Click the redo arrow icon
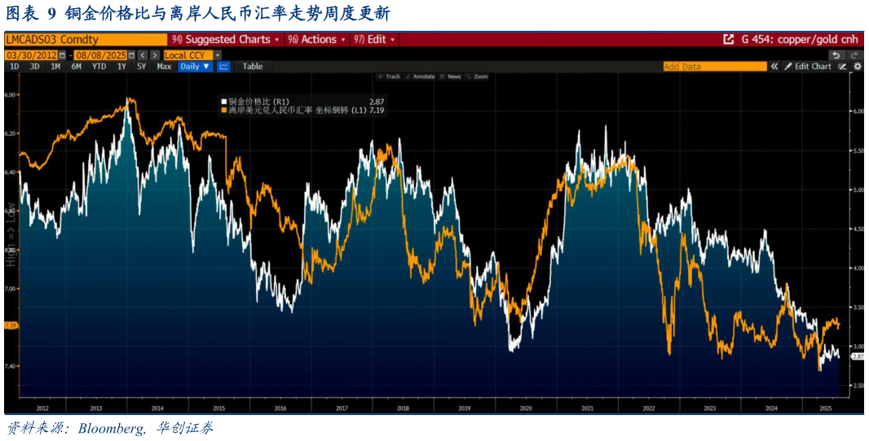The image size is (869, 441). click(854, 55)
